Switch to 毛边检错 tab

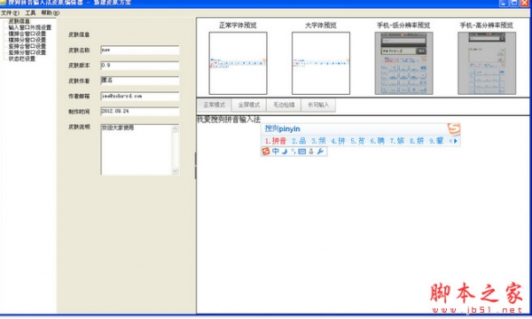[284, 105]
